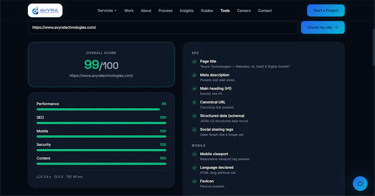
Task: Click the check icon beside Main heading (H1)
Action: (195, 88)
